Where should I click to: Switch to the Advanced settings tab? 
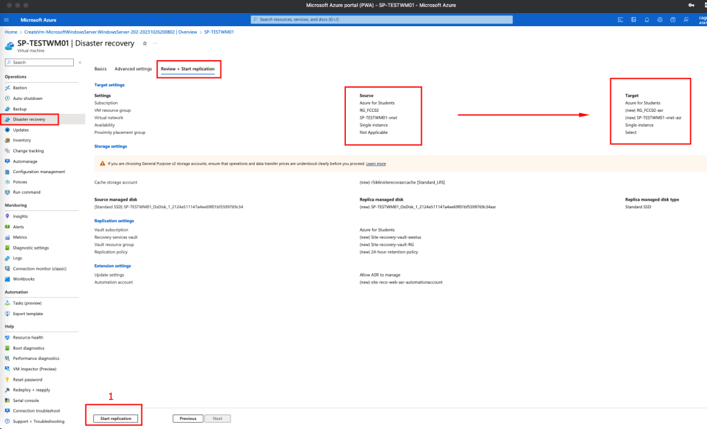pos(133,69)
